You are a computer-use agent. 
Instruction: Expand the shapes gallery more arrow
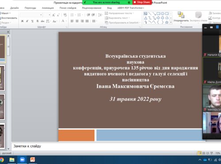click(171, 22)
